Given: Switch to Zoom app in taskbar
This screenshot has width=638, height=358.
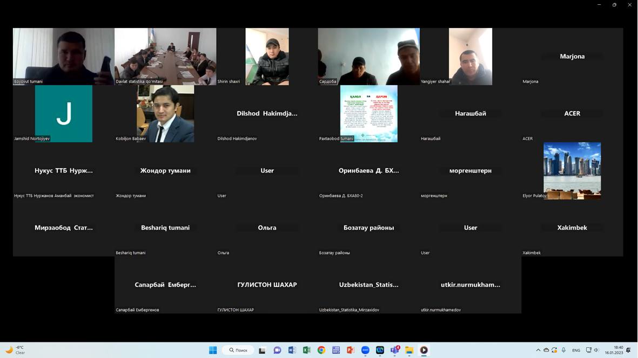Looking at the screenshot, I should tap(365, 350).
